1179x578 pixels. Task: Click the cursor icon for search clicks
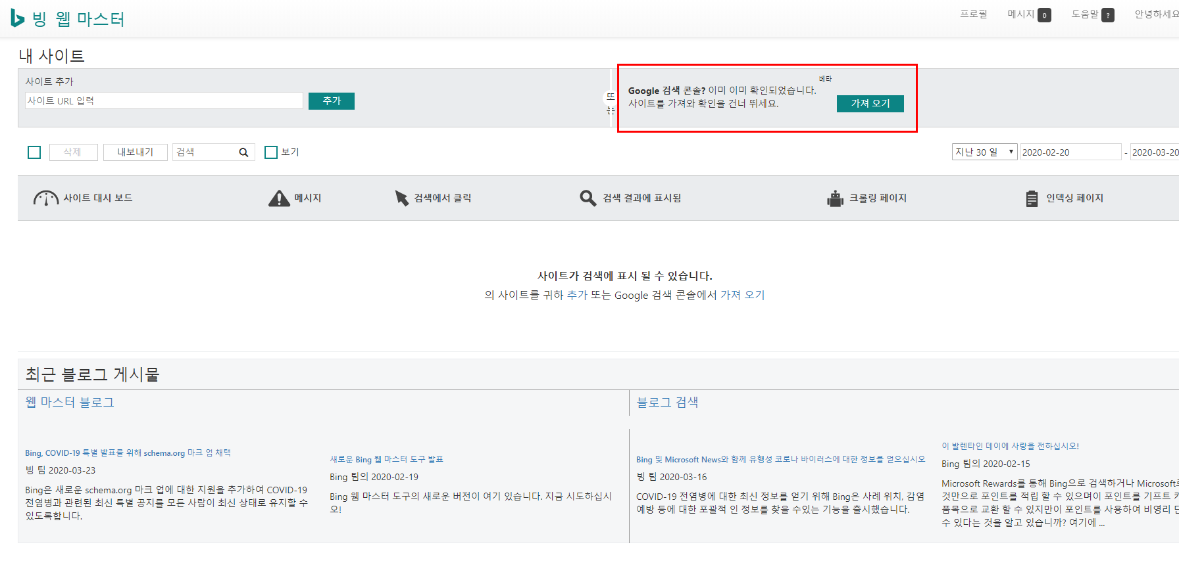tap(401, 198)
